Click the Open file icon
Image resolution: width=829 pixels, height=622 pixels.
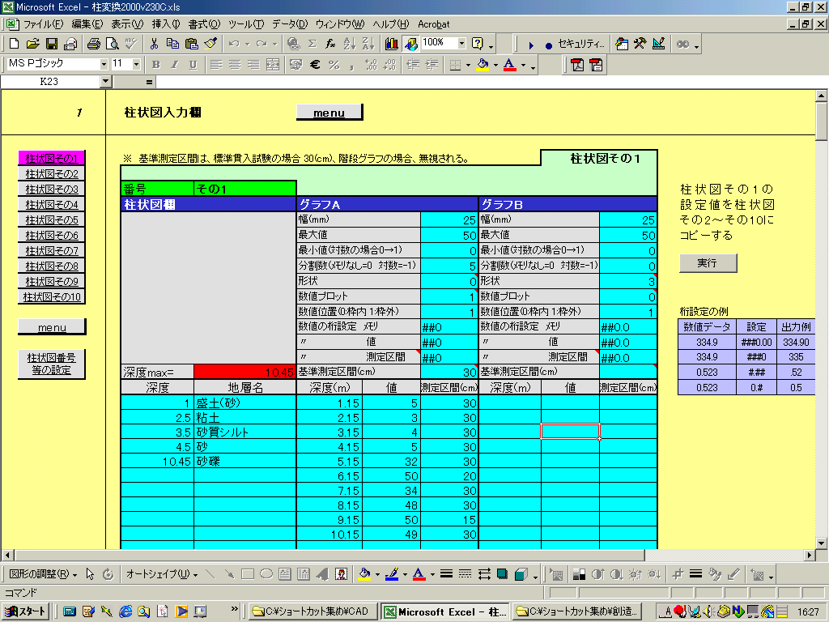(32, 44)
